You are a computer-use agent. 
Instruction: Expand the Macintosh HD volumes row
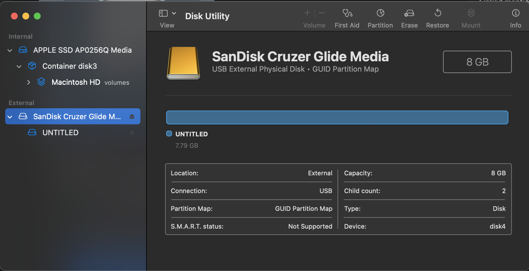28,83
